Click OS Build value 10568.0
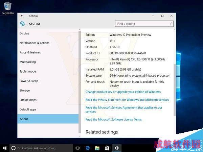Screen dimensions: 203x152 tap(114, 47)
